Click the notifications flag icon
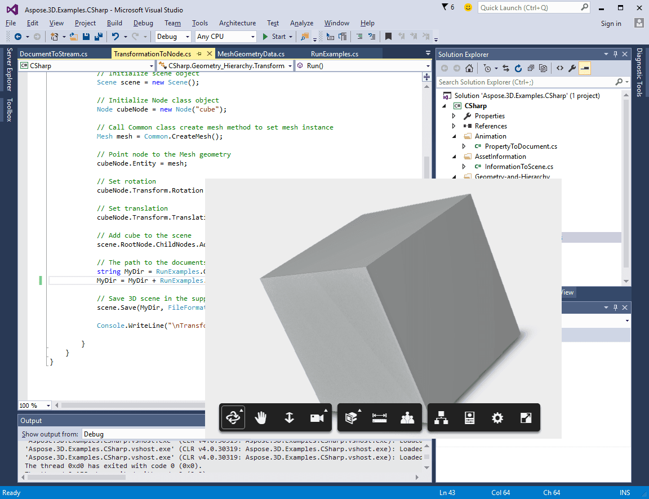 (x=445, y=7)
